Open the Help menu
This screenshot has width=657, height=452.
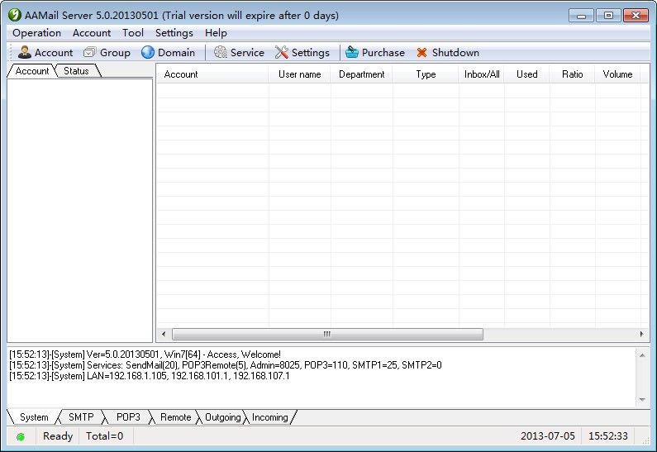click(216, 33)
